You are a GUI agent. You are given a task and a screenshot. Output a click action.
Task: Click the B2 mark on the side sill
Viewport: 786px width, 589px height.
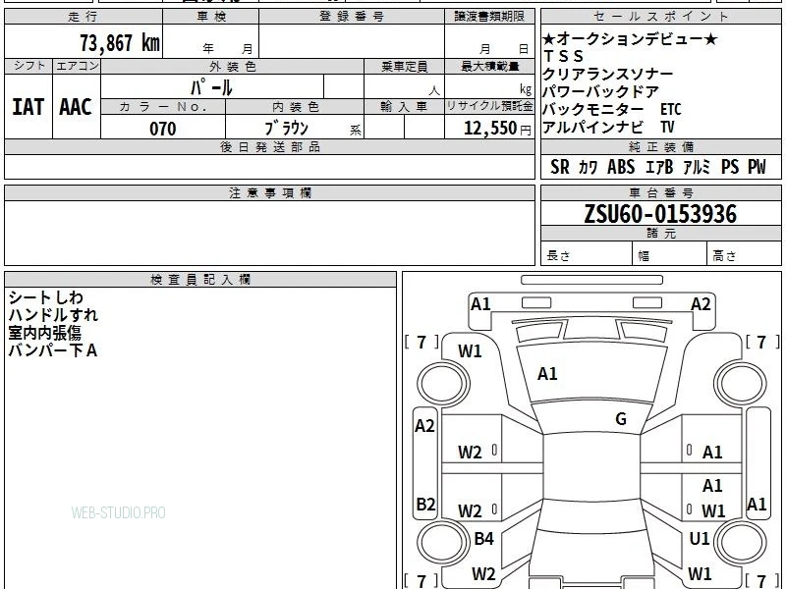coord(425,504)
